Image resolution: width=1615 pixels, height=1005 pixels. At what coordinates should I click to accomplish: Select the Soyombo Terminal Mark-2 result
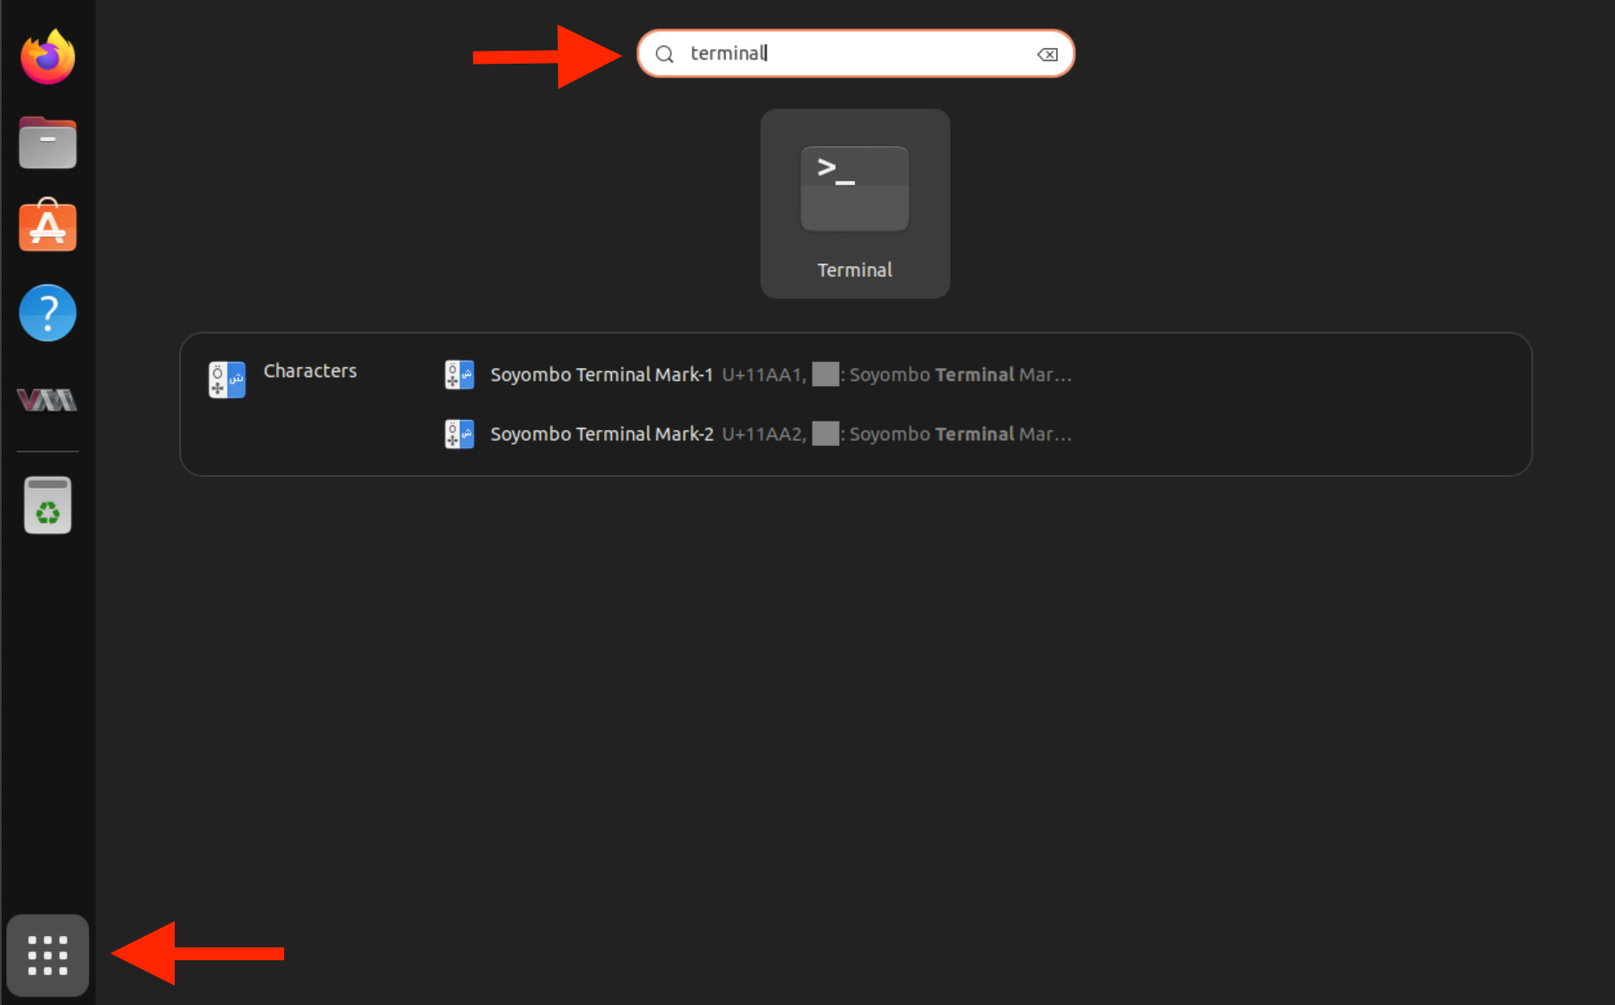[x=602, y=435]
